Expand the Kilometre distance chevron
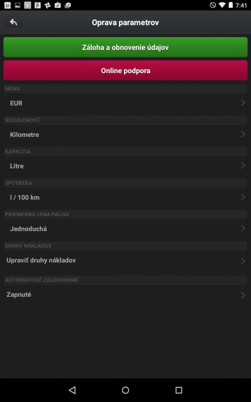251x402 pixels. (x=243, y=134)
